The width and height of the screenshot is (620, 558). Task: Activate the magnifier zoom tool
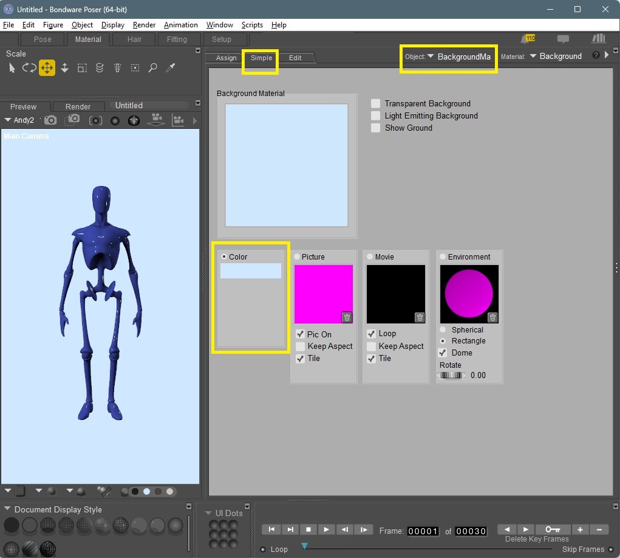point(152,68)
